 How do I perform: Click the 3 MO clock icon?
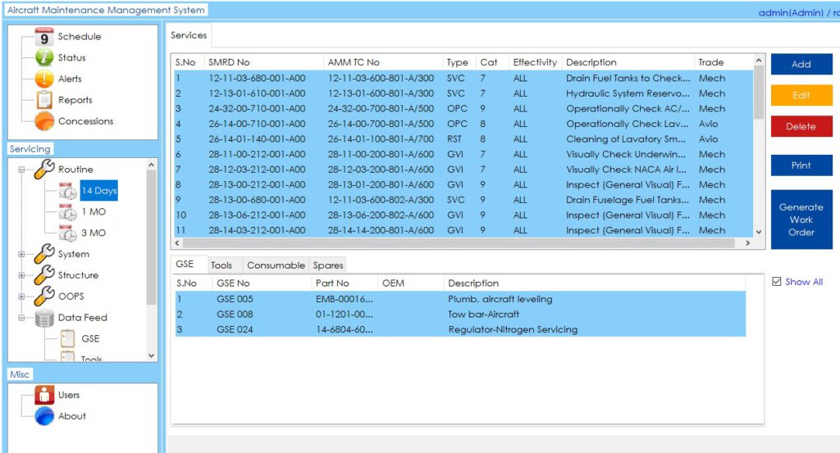click(67, 233)
